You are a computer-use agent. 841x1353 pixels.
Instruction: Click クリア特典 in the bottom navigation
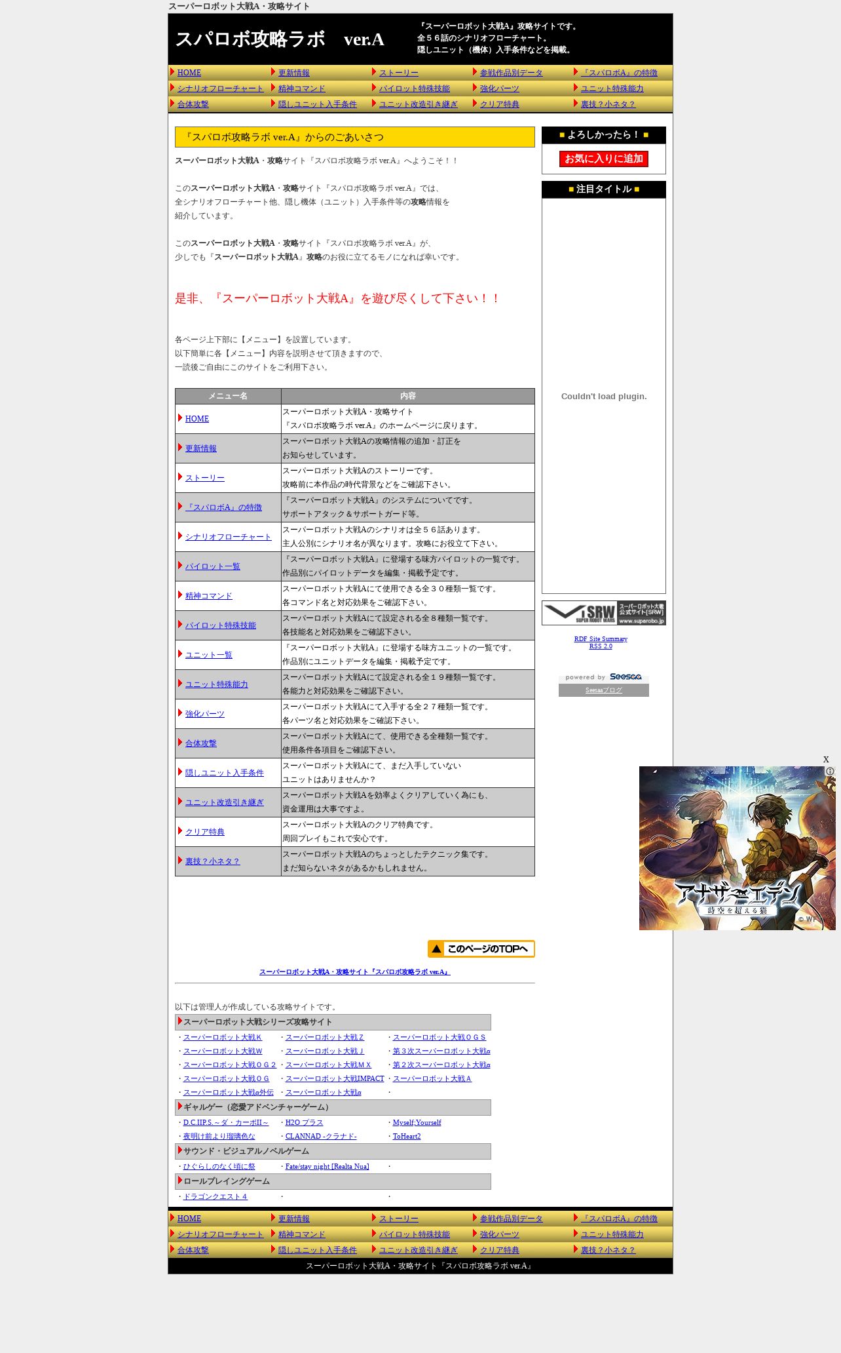[500, 1250]
